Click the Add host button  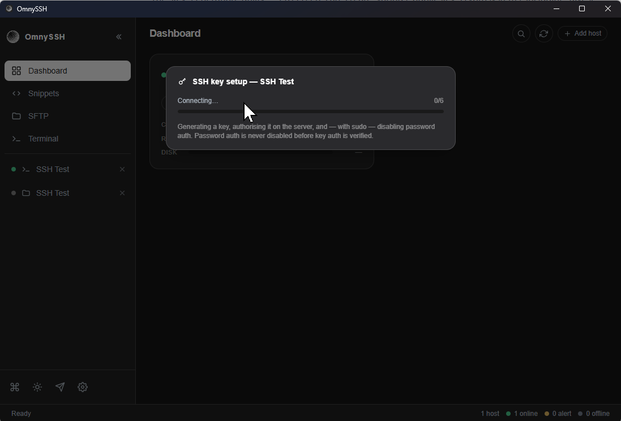[583, 33]
